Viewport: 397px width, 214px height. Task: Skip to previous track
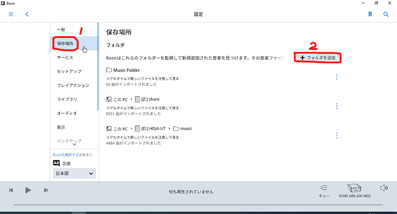[11, 190]
